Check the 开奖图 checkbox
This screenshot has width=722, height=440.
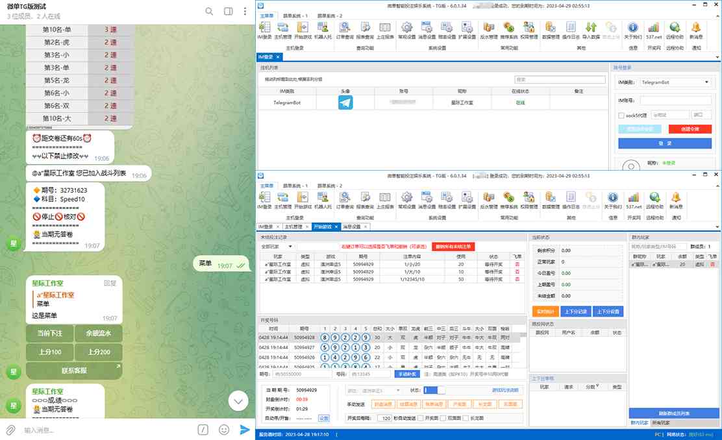[420, 419]
